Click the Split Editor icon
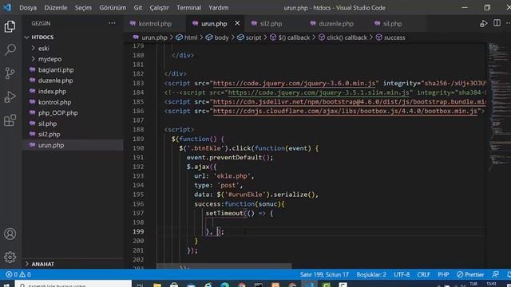The width and height of the screenshot is (511, 287). (497, 23)
